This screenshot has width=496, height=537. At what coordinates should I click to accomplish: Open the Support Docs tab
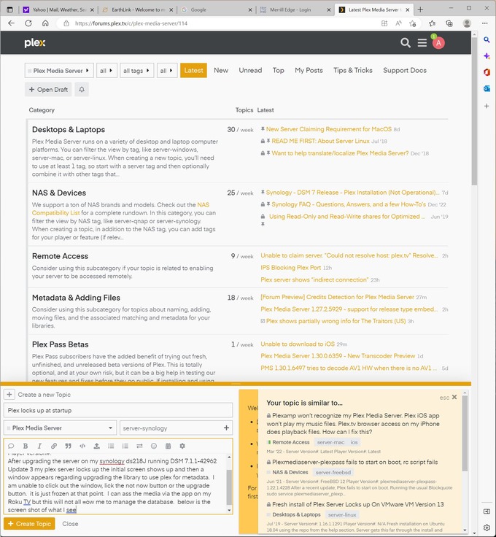(405, 70)
